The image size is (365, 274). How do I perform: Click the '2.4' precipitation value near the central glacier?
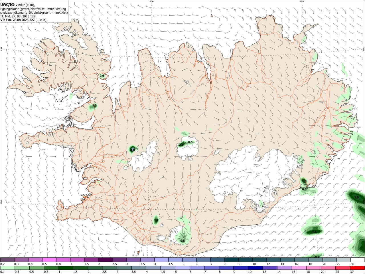181,145
